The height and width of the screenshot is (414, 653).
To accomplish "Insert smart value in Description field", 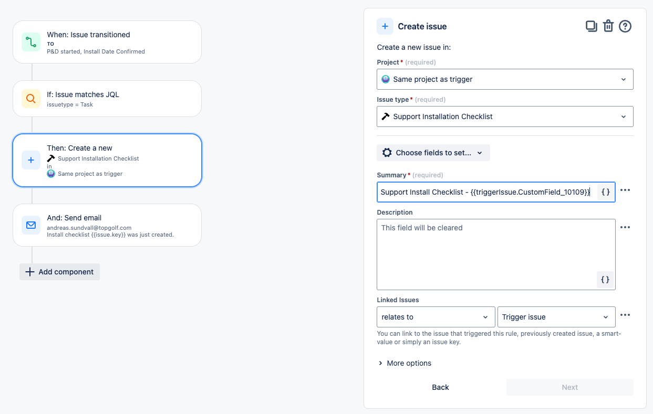I will pos(605,280).
